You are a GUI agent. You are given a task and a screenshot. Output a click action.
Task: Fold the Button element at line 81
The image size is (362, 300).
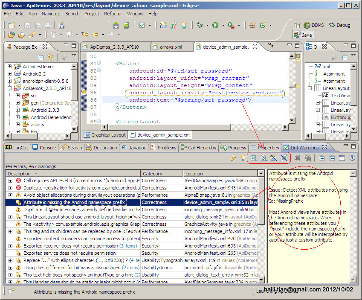click(x=99, y=63)
